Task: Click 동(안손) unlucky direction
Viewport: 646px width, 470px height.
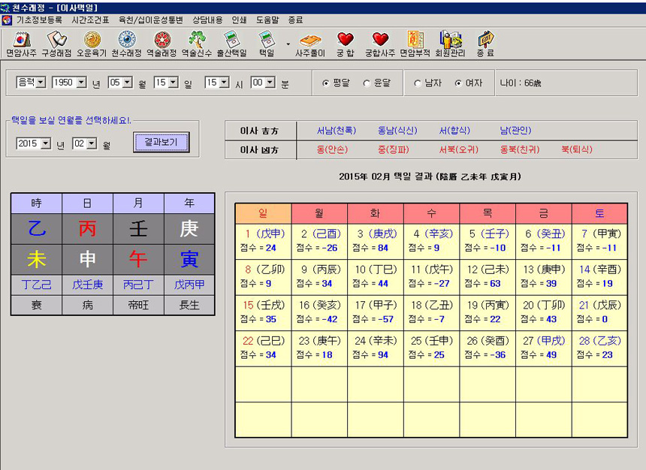Action: (332, 149)
